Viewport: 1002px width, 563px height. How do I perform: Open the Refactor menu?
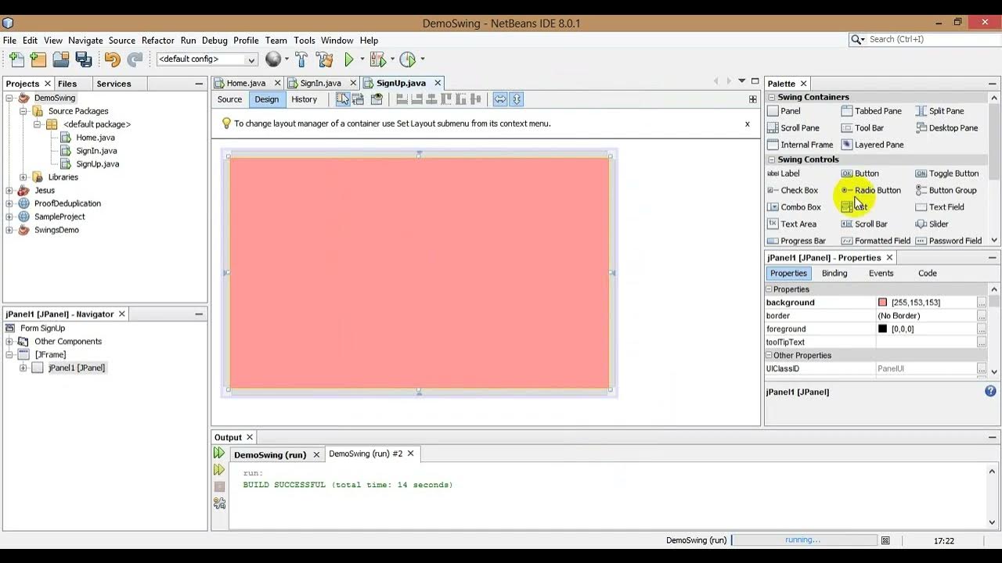coord(158,41)
